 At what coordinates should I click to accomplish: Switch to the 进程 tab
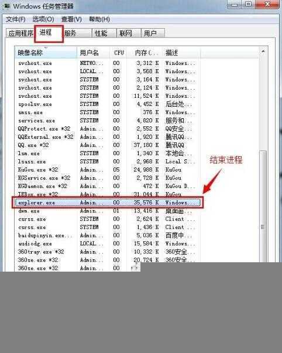point(49,33)
